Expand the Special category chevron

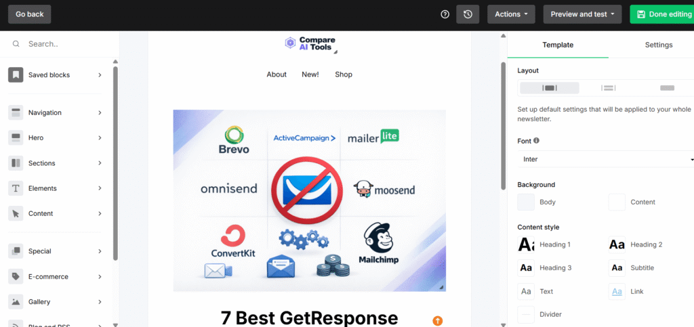(100, 251)
